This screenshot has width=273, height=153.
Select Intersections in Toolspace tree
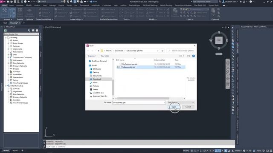[x=18, y=77]
